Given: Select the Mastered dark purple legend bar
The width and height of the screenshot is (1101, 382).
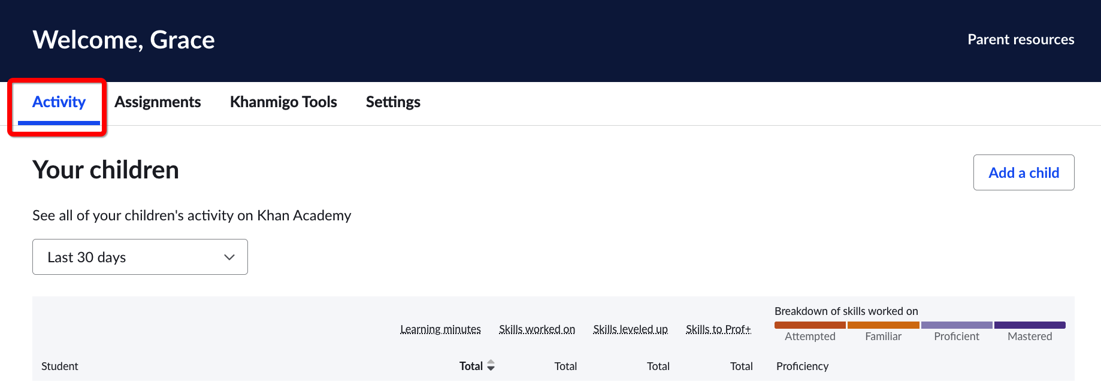Looking at the screenshot, I should tap(1030, 325).
